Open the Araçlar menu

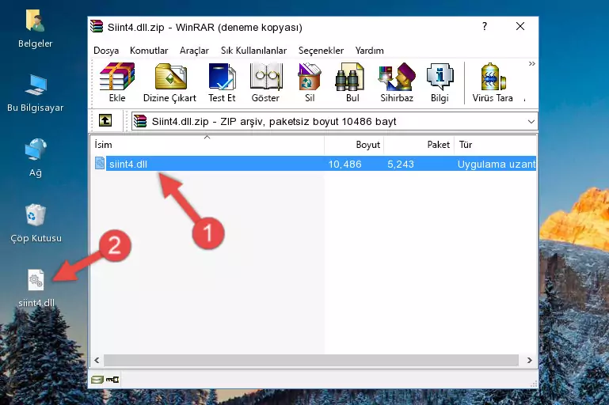click(194, 51)
